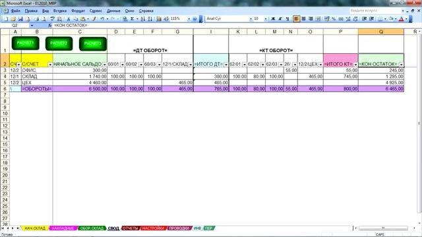The height and width of the screenshot is (237, 422).
Task: Apply Percent style format
Action: point(334,19)
